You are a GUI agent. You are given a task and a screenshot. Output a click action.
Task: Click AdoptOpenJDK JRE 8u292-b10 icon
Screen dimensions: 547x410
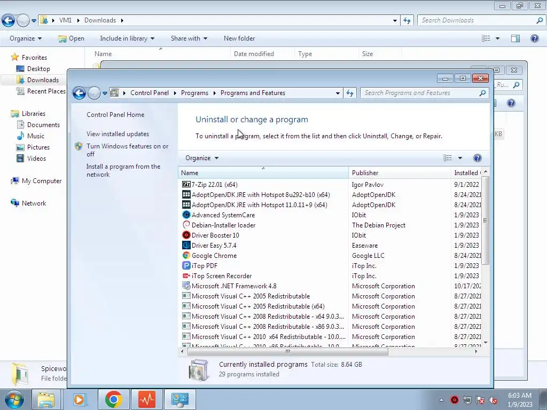pyautogui.click(x=186, y=194)
